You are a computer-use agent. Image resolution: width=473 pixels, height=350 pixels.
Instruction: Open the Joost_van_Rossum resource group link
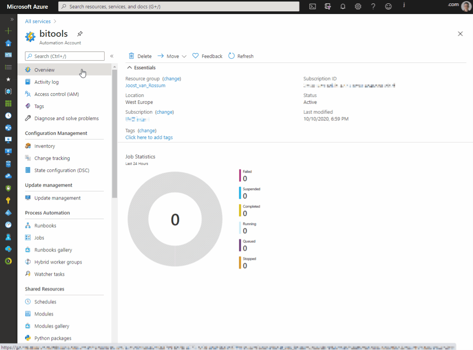[x=145, y=85]
